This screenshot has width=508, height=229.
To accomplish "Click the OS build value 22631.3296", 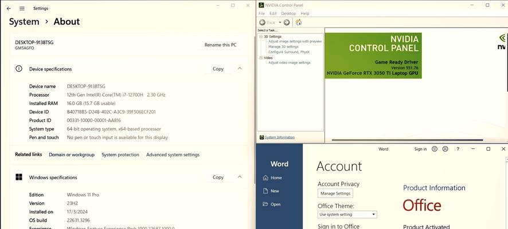I will (x=79, y=220).
